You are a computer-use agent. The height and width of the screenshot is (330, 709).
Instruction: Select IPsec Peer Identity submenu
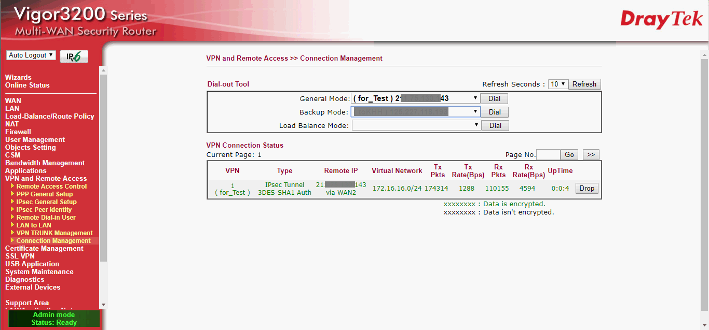click(44, 210)
